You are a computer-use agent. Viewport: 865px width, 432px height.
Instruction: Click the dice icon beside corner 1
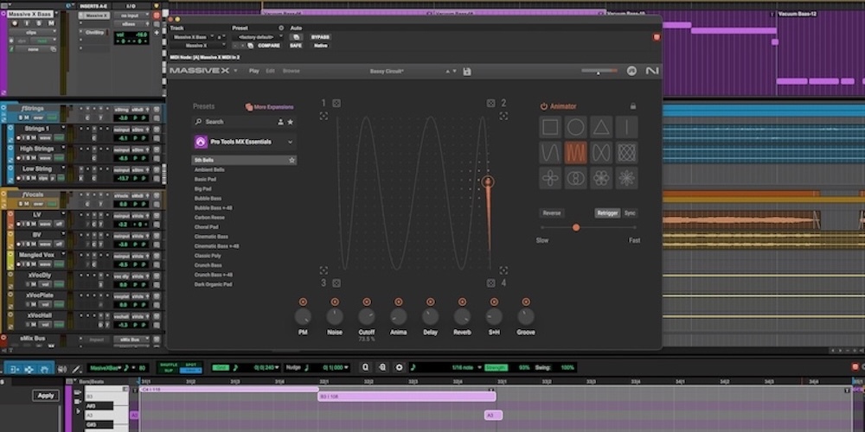click(x=336, y=103)
